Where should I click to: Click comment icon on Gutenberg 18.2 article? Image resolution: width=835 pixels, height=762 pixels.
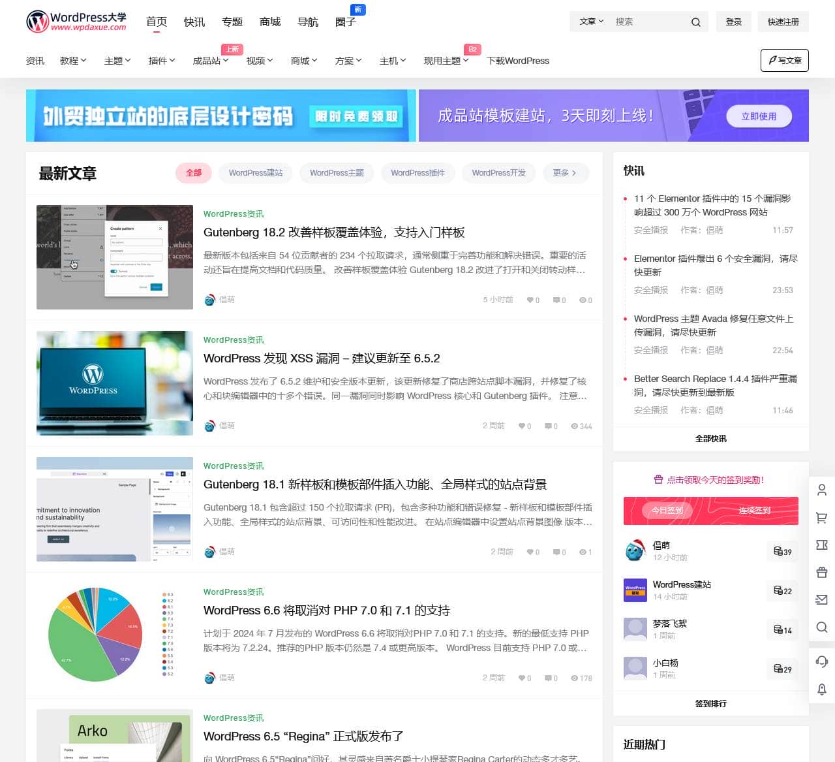coord(556,300)
